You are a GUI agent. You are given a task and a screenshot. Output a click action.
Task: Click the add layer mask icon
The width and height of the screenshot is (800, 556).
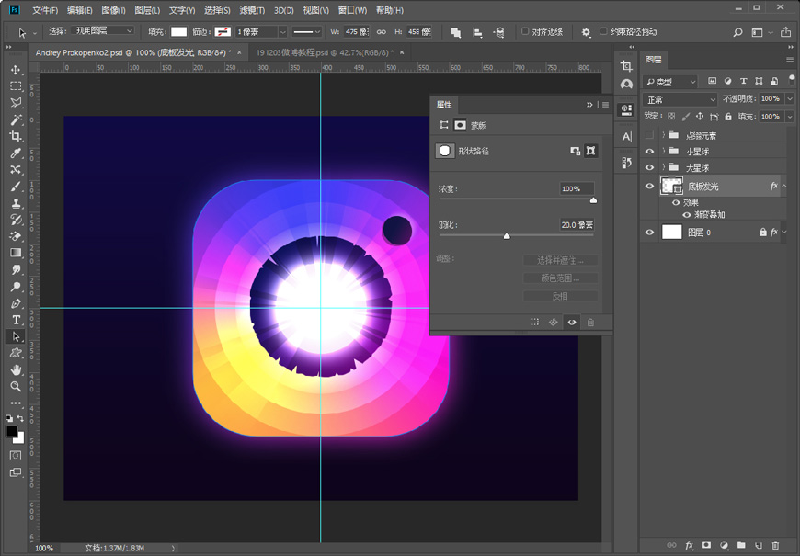pos(706,545)
